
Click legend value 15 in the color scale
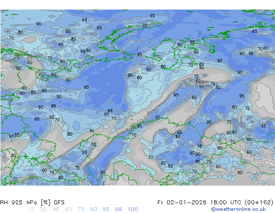[31, 210]
